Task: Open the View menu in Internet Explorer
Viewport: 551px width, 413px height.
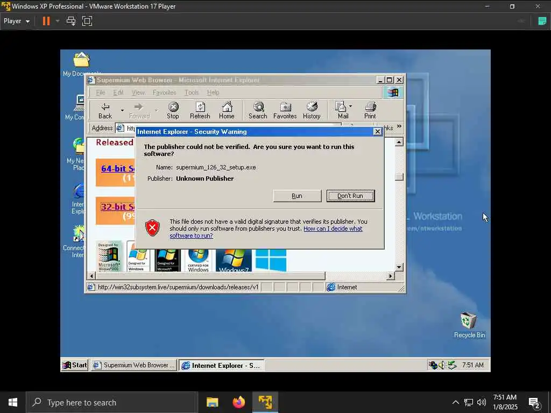Action: (138, 92)
